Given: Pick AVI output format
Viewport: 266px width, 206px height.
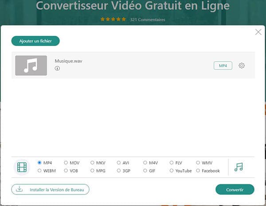Looking at the screenshot, I should pyautogui.click(x=119, y=163).
